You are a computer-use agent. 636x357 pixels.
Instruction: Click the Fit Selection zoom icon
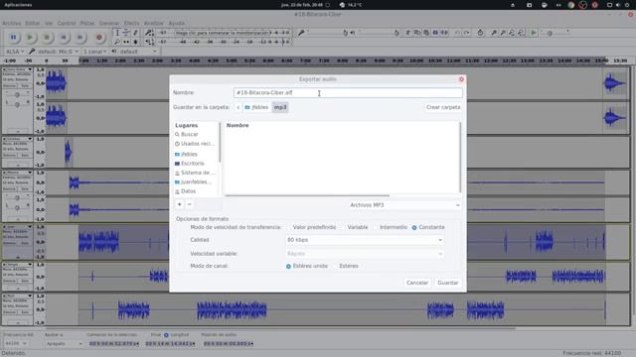click(x=512, y=33)
